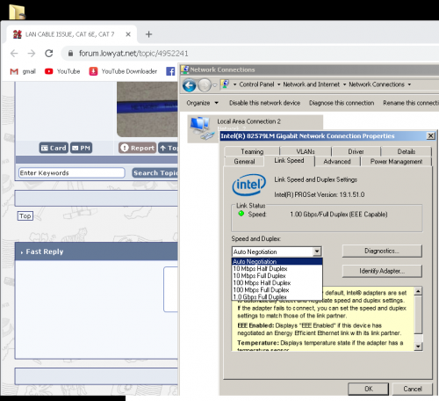Open the YouTube bookmark

[x=62, y=71]
